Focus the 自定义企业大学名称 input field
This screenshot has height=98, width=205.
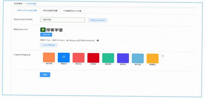coord(63,20)
